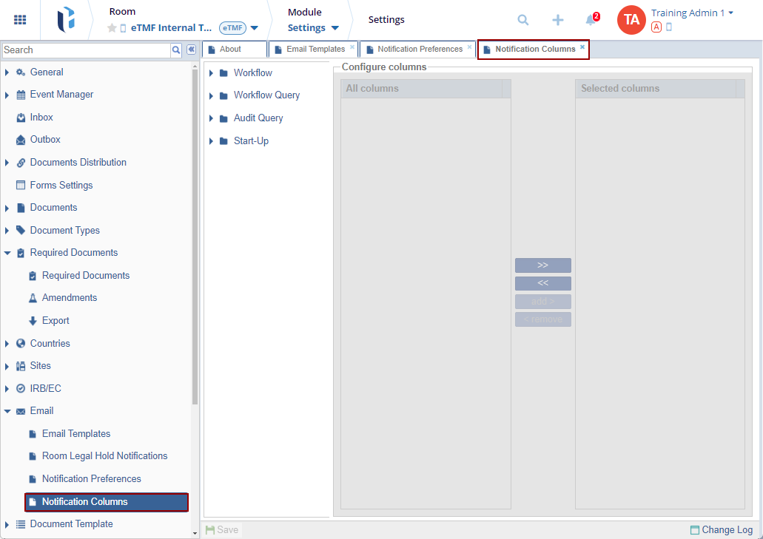Viewport: 763px width, 539px height.
Task: Collapse the left sidebar panel
Action: tap(191, 50)
